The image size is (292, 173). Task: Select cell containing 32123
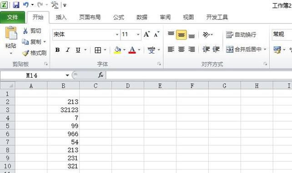[63, 109]
